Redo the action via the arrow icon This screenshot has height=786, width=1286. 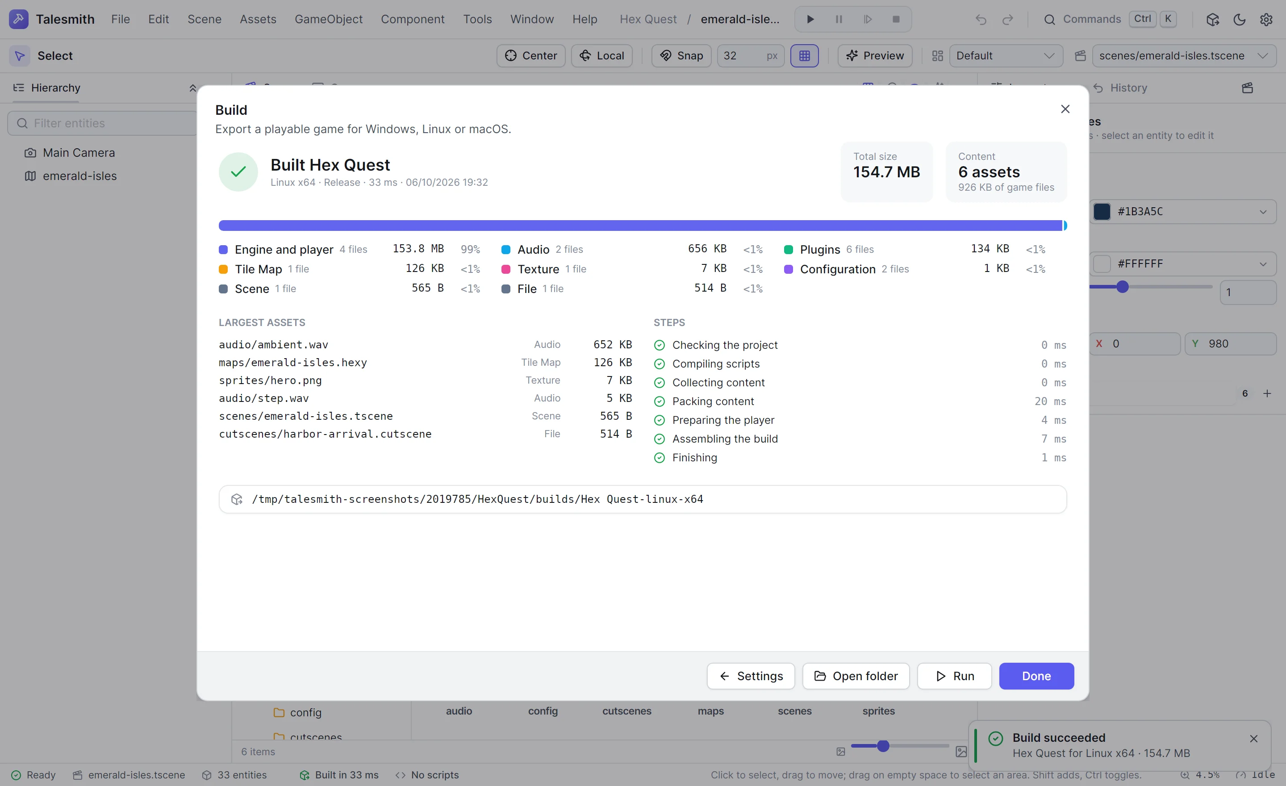tap(1007, 19)
